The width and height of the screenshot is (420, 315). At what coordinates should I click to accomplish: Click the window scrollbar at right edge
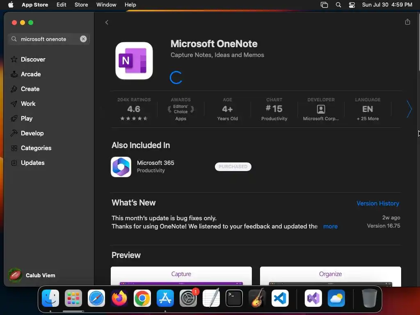click(x=418, y=41)
